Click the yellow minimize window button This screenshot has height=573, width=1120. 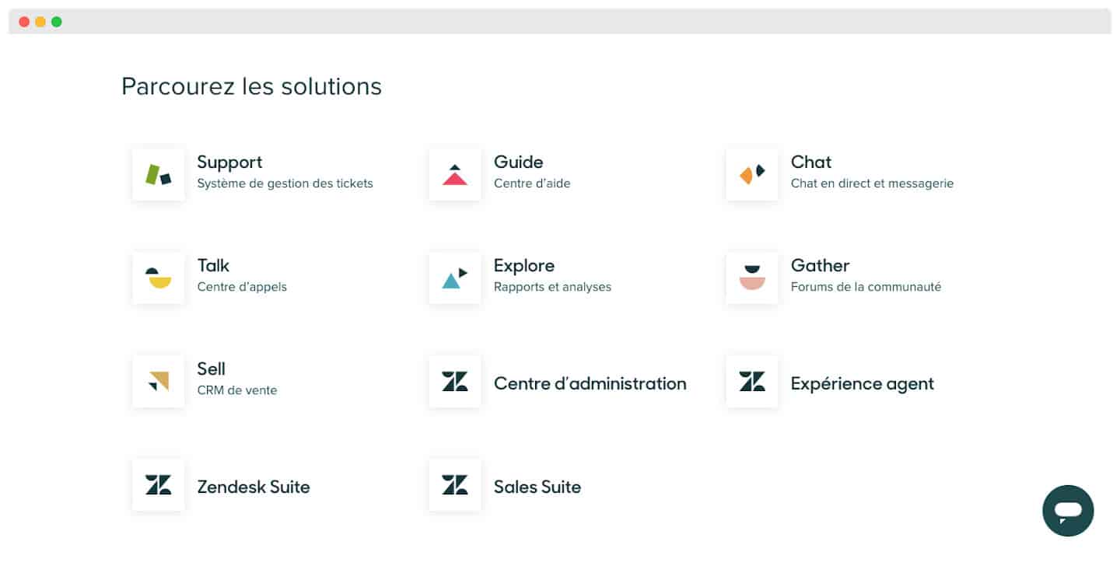tap(40, 22)
